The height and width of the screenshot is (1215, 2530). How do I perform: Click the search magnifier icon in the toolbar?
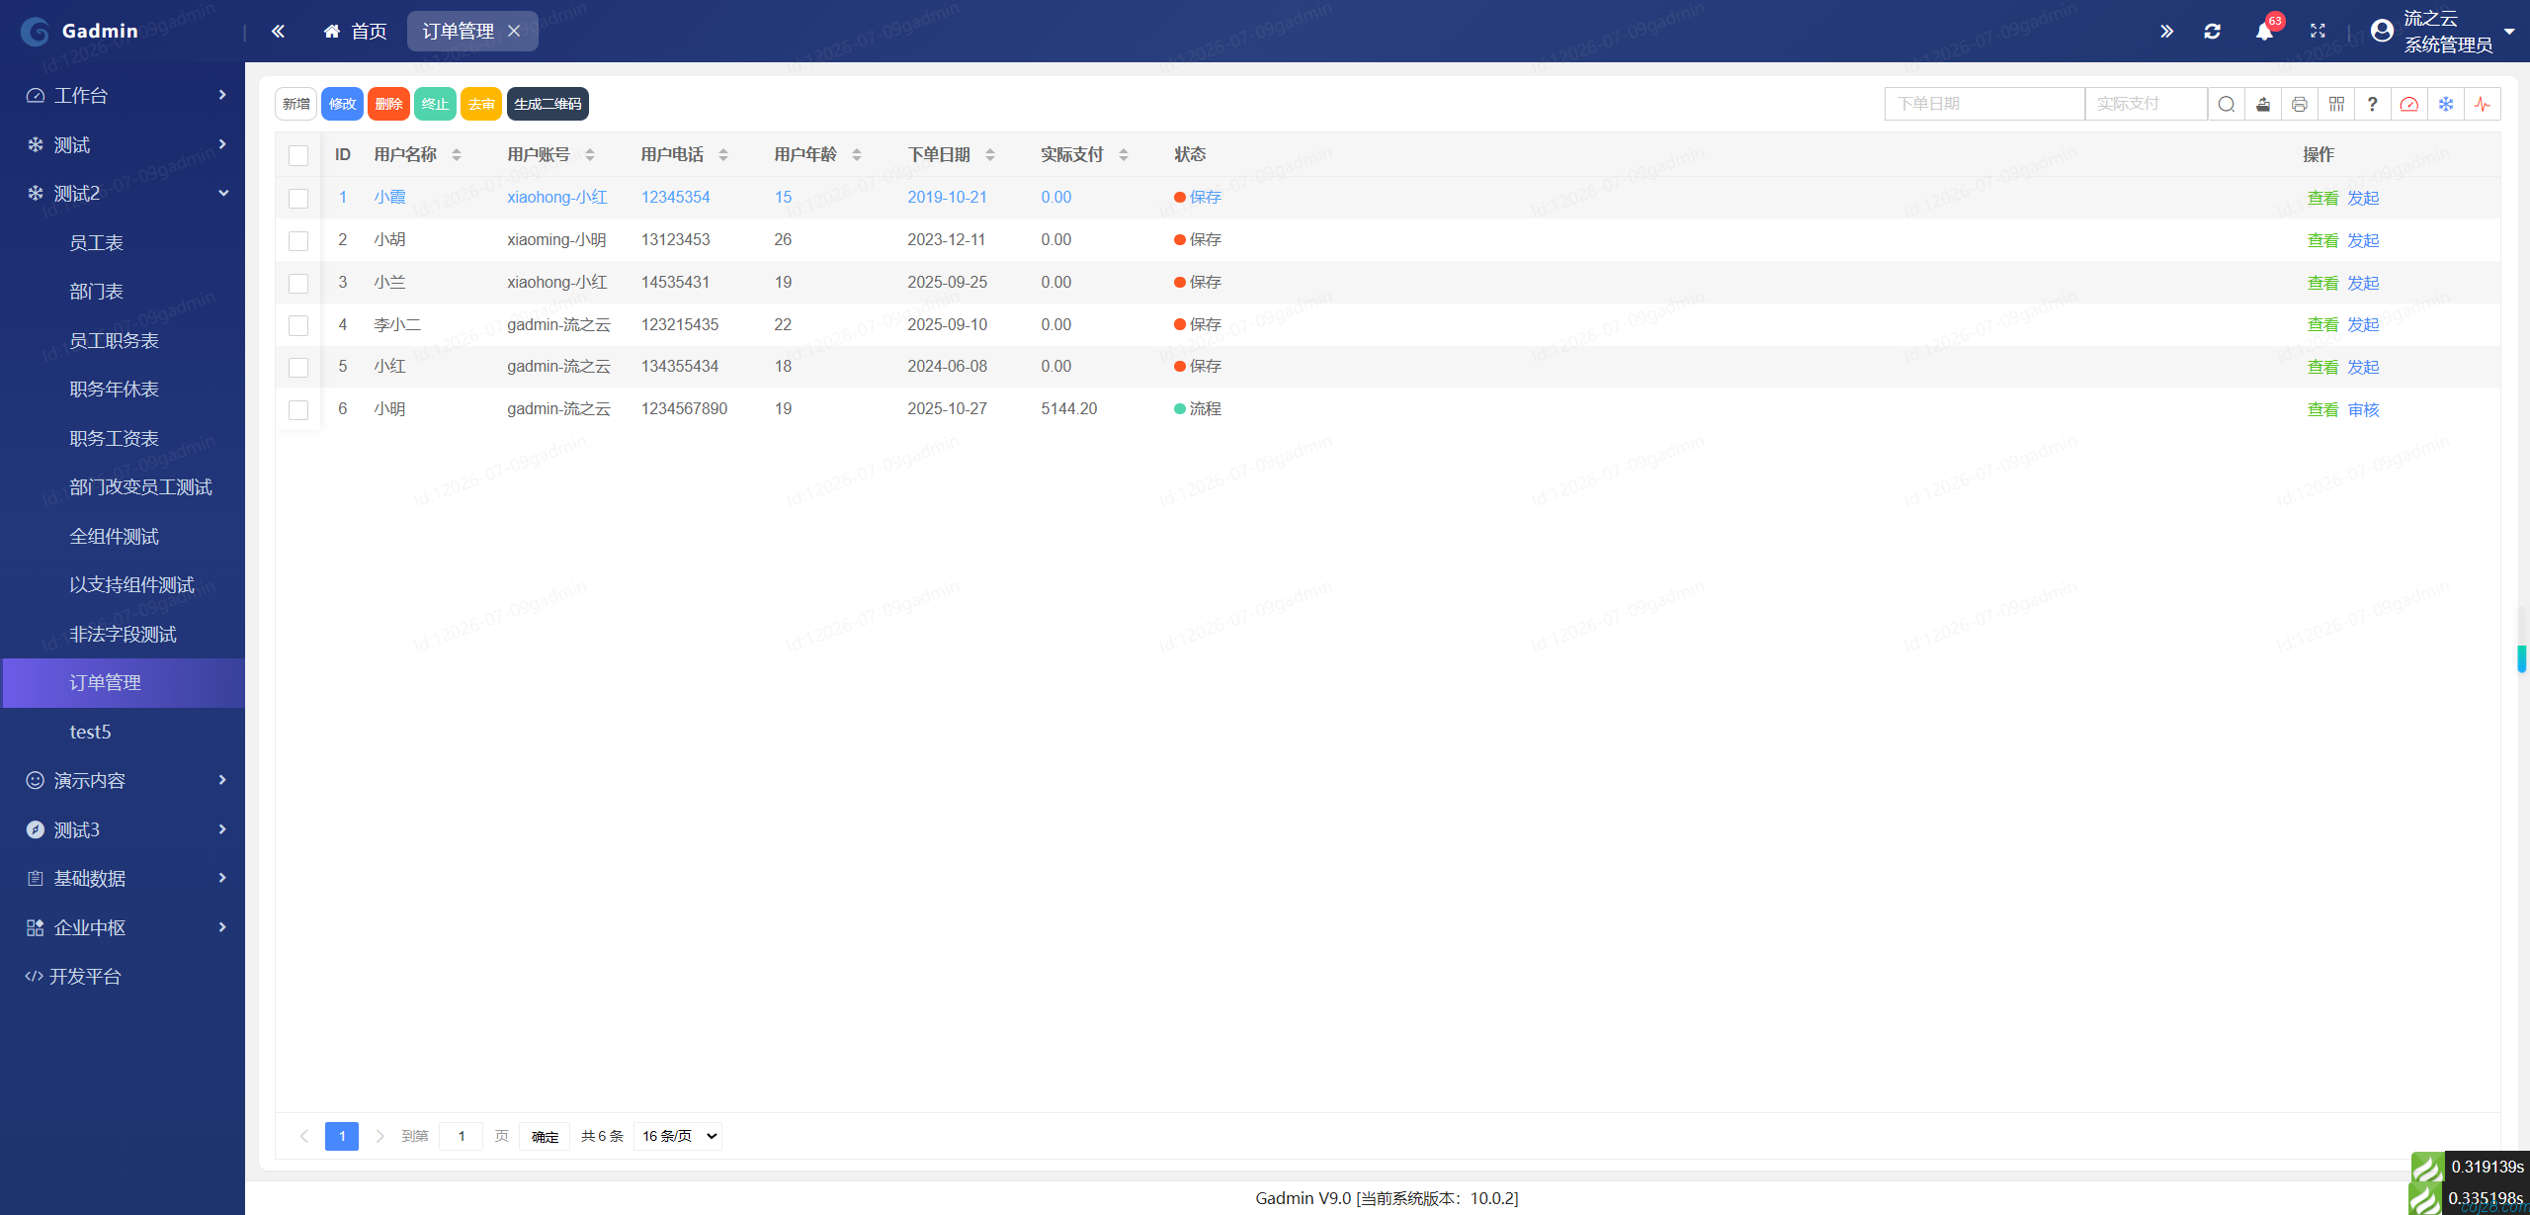[2227, 104]
